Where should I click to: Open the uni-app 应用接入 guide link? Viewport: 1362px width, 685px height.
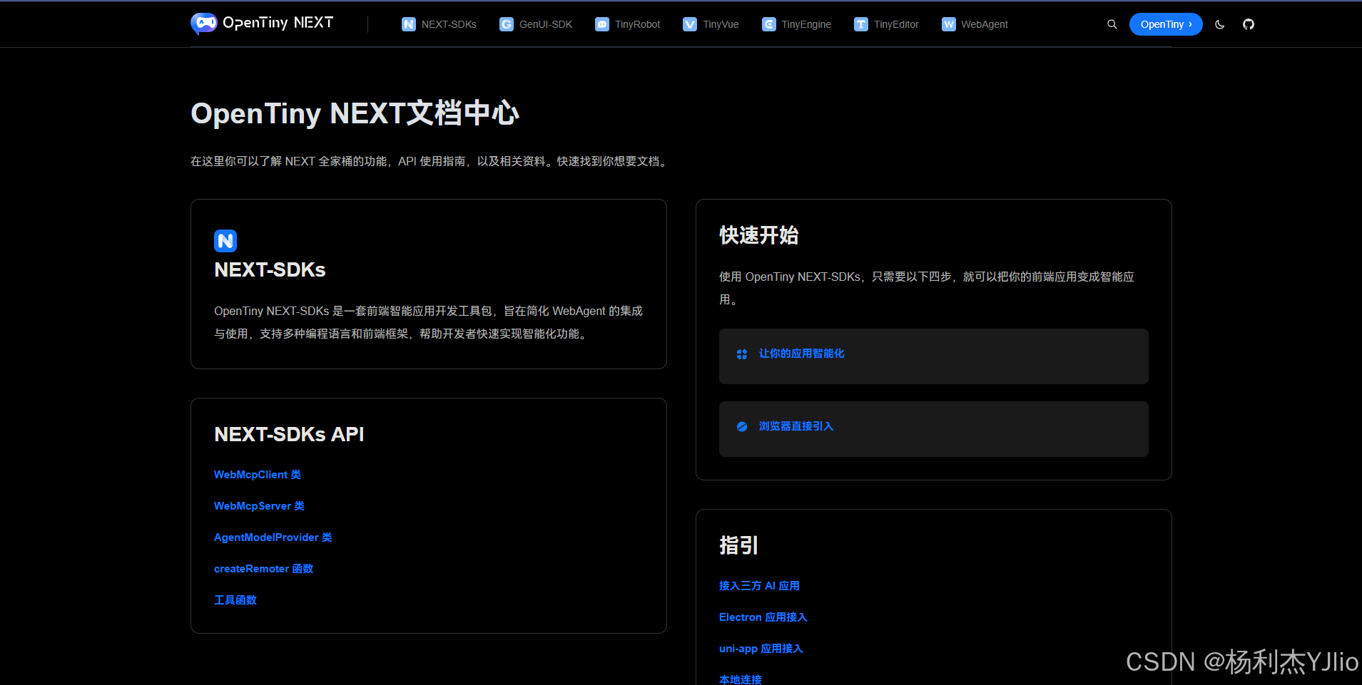pos(761,649)
